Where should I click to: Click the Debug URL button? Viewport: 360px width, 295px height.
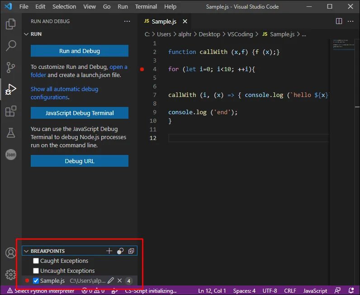[80, 161]
